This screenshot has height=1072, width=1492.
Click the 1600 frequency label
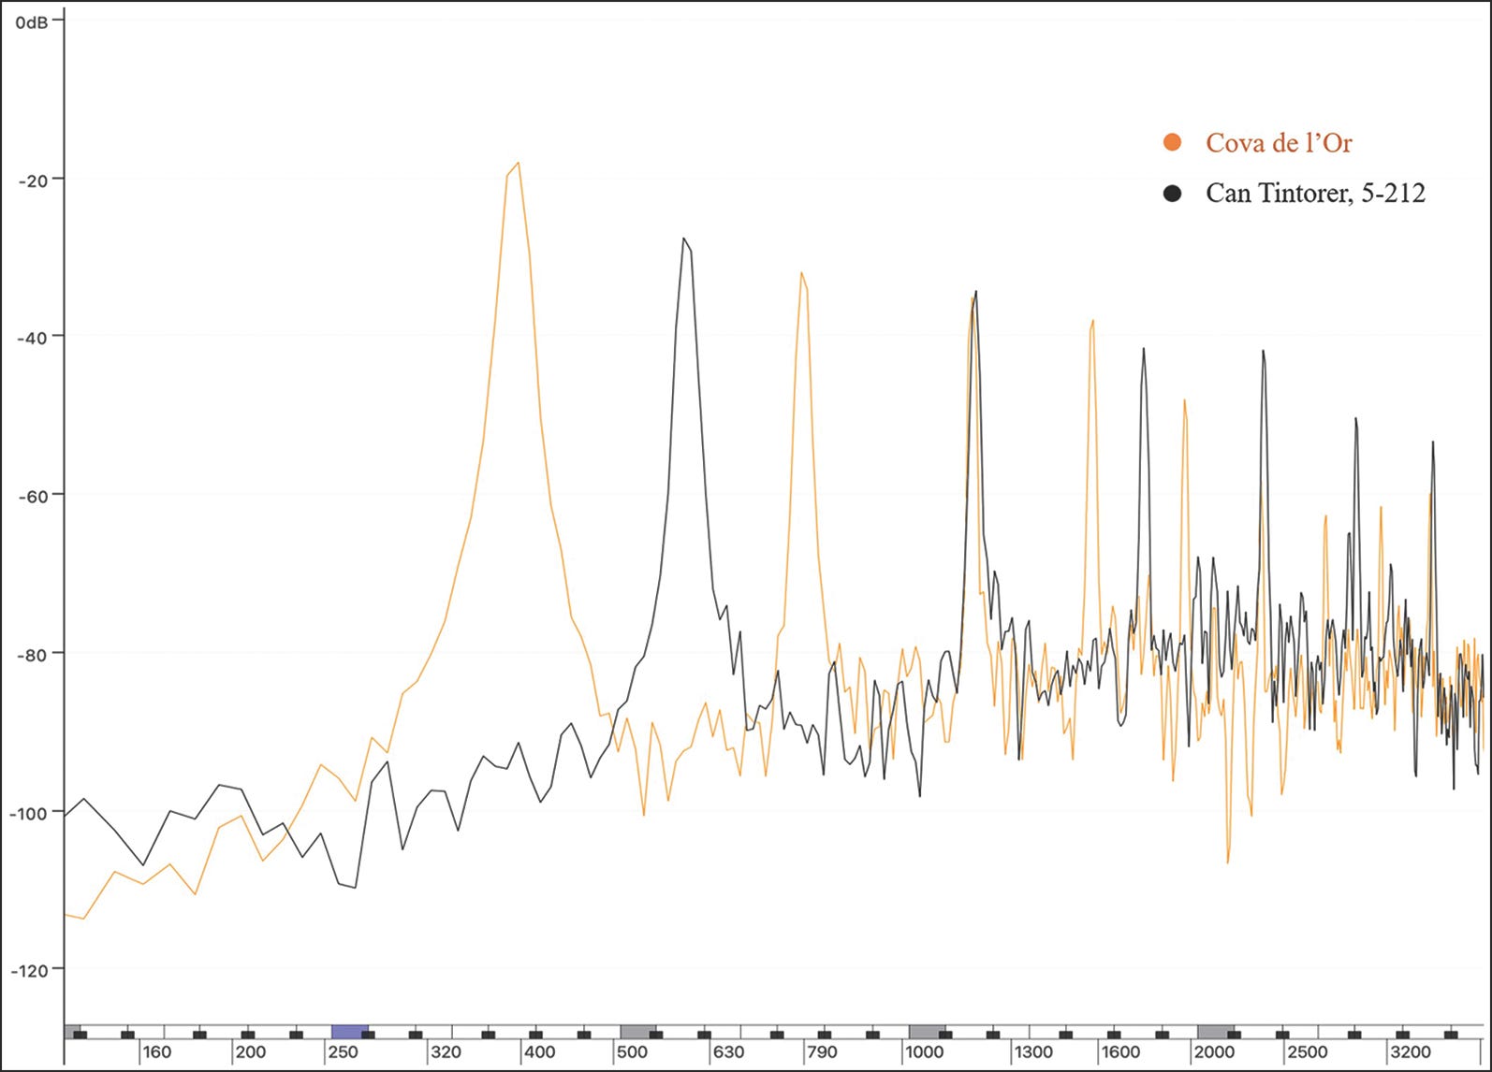click(1120, 1052)
